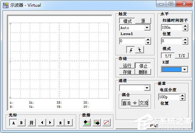The height and width of the screenshot is (133, 195).
Task: Select falling edge trigger icon
Action: pos(140,50)
